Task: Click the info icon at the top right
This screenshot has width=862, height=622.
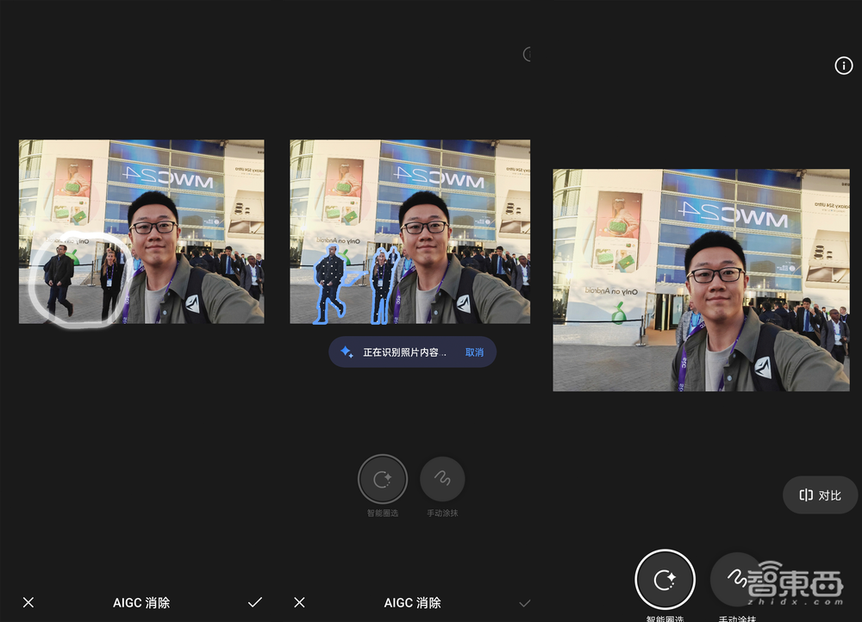Action: tap(843, 66)
